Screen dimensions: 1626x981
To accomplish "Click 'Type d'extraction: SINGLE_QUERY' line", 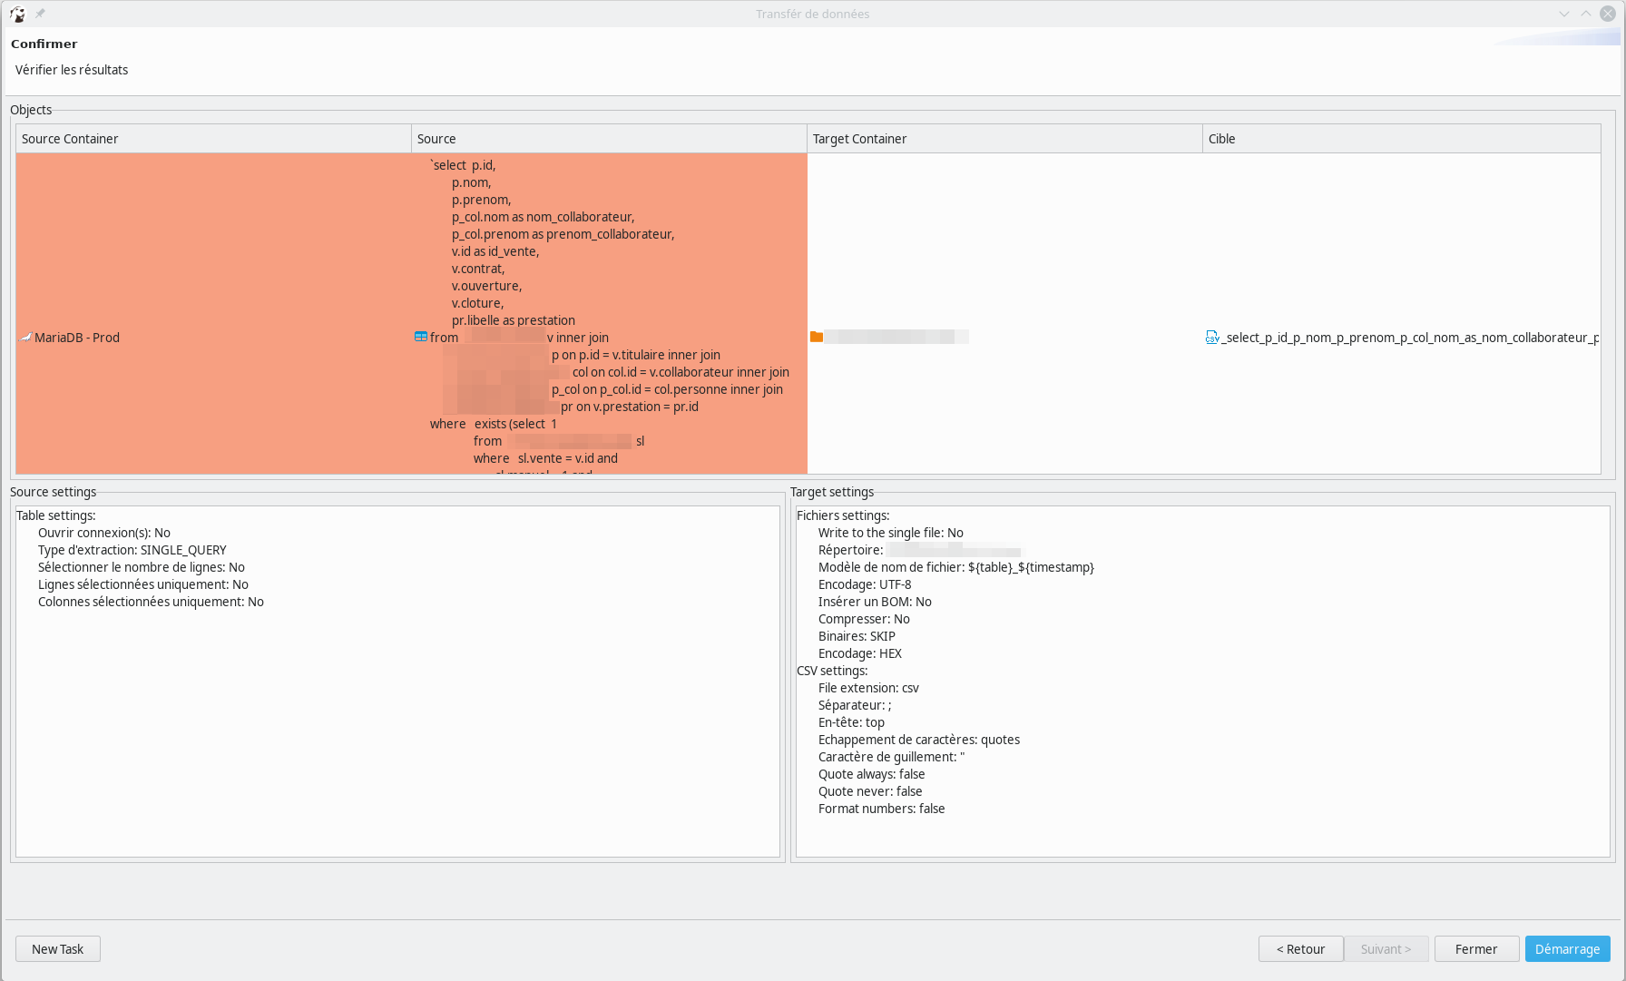I will pos(132,550).
